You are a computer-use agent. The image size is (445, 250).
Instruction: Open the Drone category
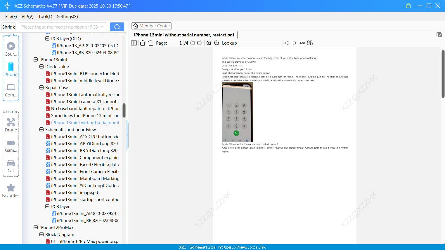pos(11,125)
